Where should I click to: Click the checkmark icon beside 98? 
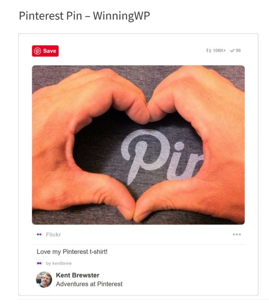(x=232, y=51)
